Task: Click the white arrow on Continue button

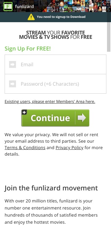Action: (x=82, y=118)
